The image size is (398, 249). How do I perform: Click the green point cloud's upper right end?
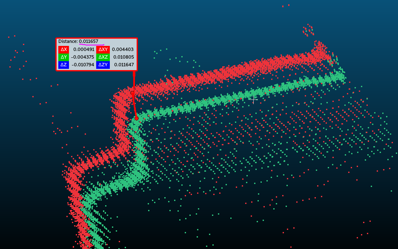tap(341, 76)
